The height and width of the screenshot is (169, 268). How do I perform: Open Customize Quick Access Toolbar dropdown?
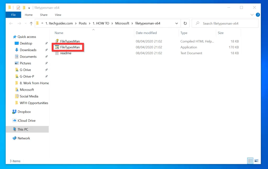coord(29,8)
